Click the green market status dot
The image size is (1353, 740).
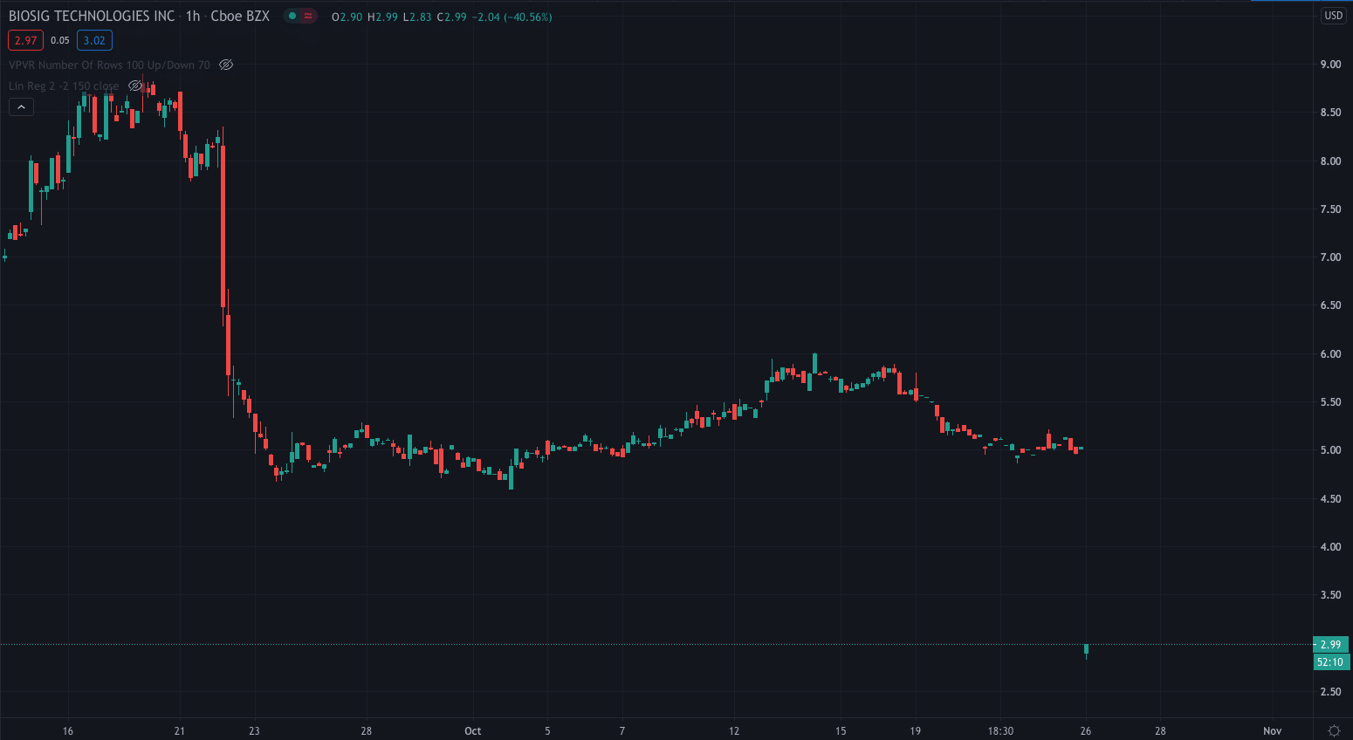coord(292,16)
